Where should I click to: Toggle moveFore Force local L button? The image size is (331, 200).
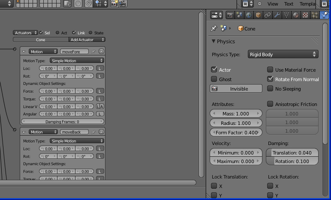[100, 91]
